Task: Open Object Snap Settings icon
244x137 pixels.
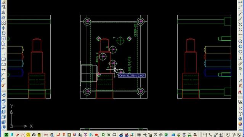Action: 241,92
